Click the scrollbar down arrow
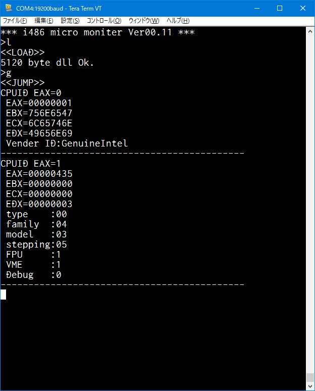 tap(310, 386)
